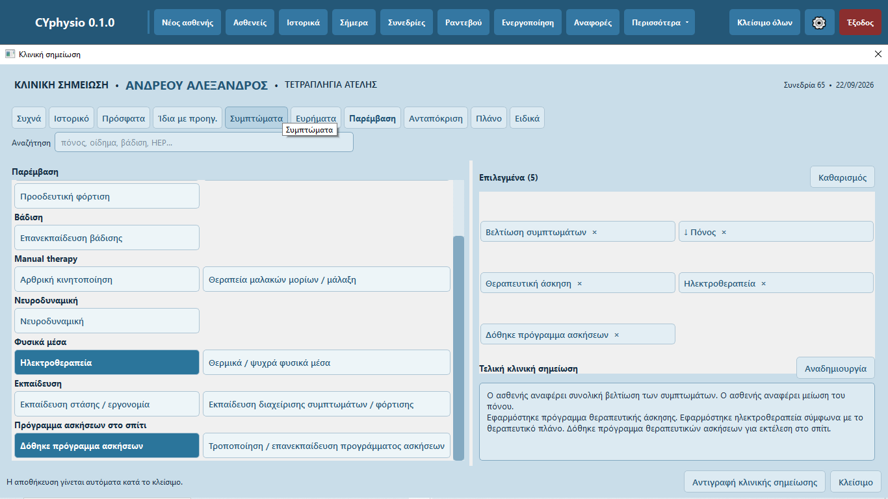Switch to the Ευρήματα tab
The image size is (888, 499).
(316, 118)
